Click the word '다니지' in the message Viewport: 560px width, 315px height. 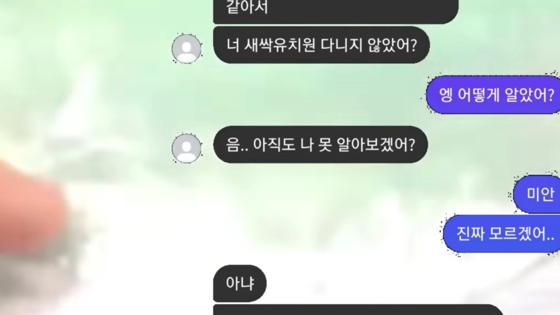[342, 45]
